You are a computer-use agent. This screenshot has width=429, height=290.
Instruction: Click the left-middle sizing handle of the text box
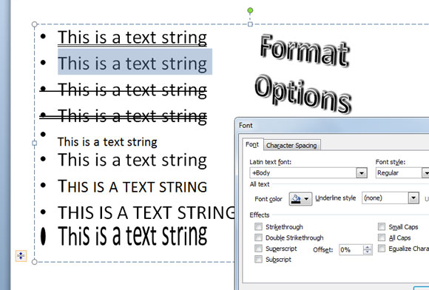click(x=35, y=143)
